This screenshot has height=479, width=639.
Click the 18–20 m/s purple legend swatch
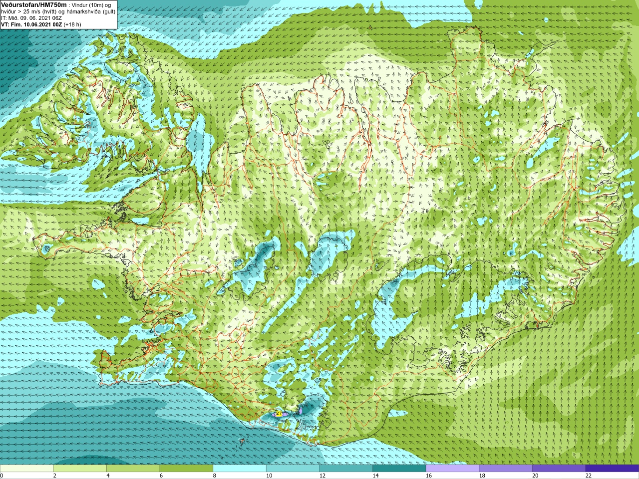pos(506,468)
